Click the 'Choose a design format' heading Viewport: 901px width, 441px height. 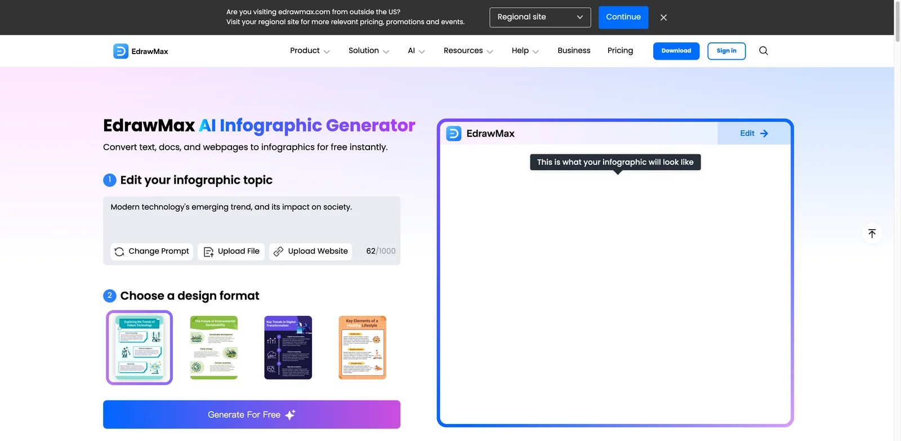point(190,296)
